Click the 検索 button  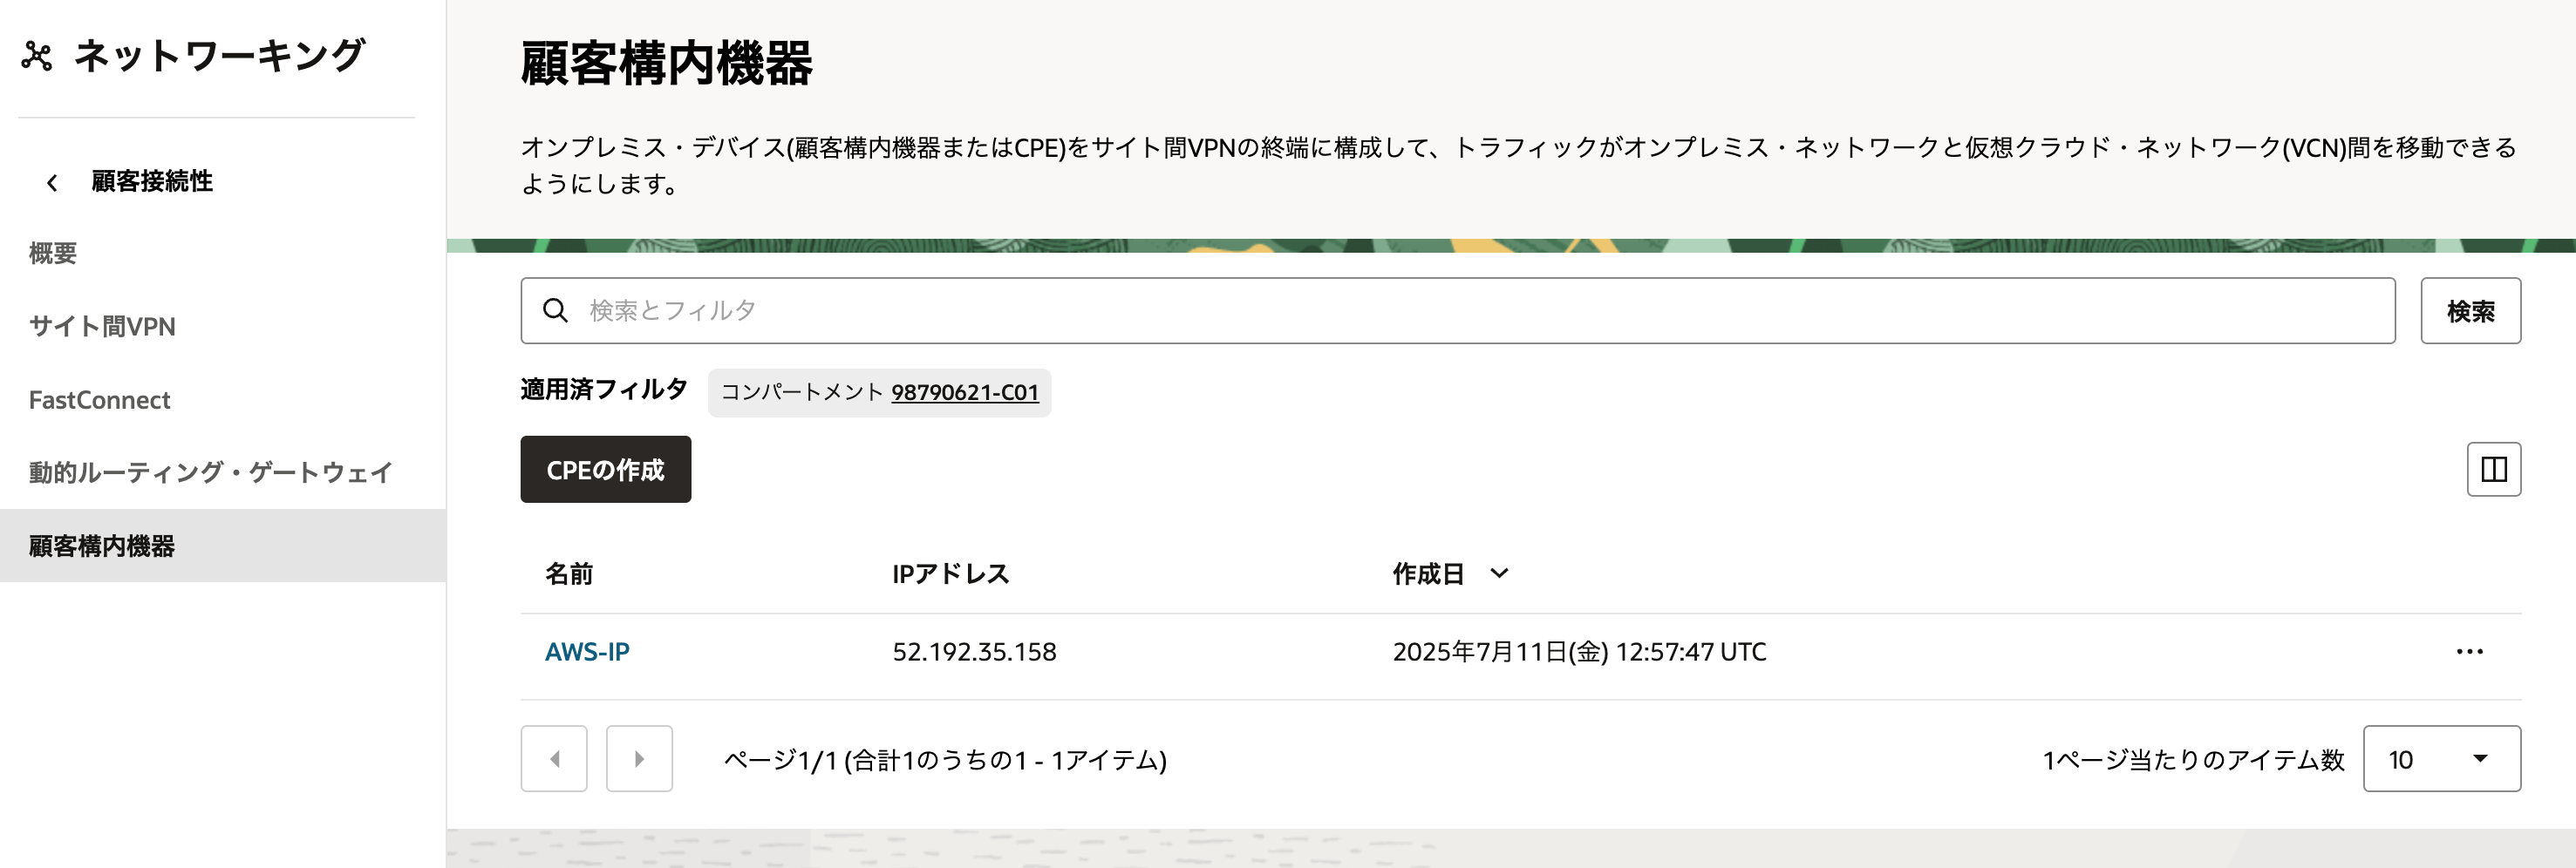2470,310
